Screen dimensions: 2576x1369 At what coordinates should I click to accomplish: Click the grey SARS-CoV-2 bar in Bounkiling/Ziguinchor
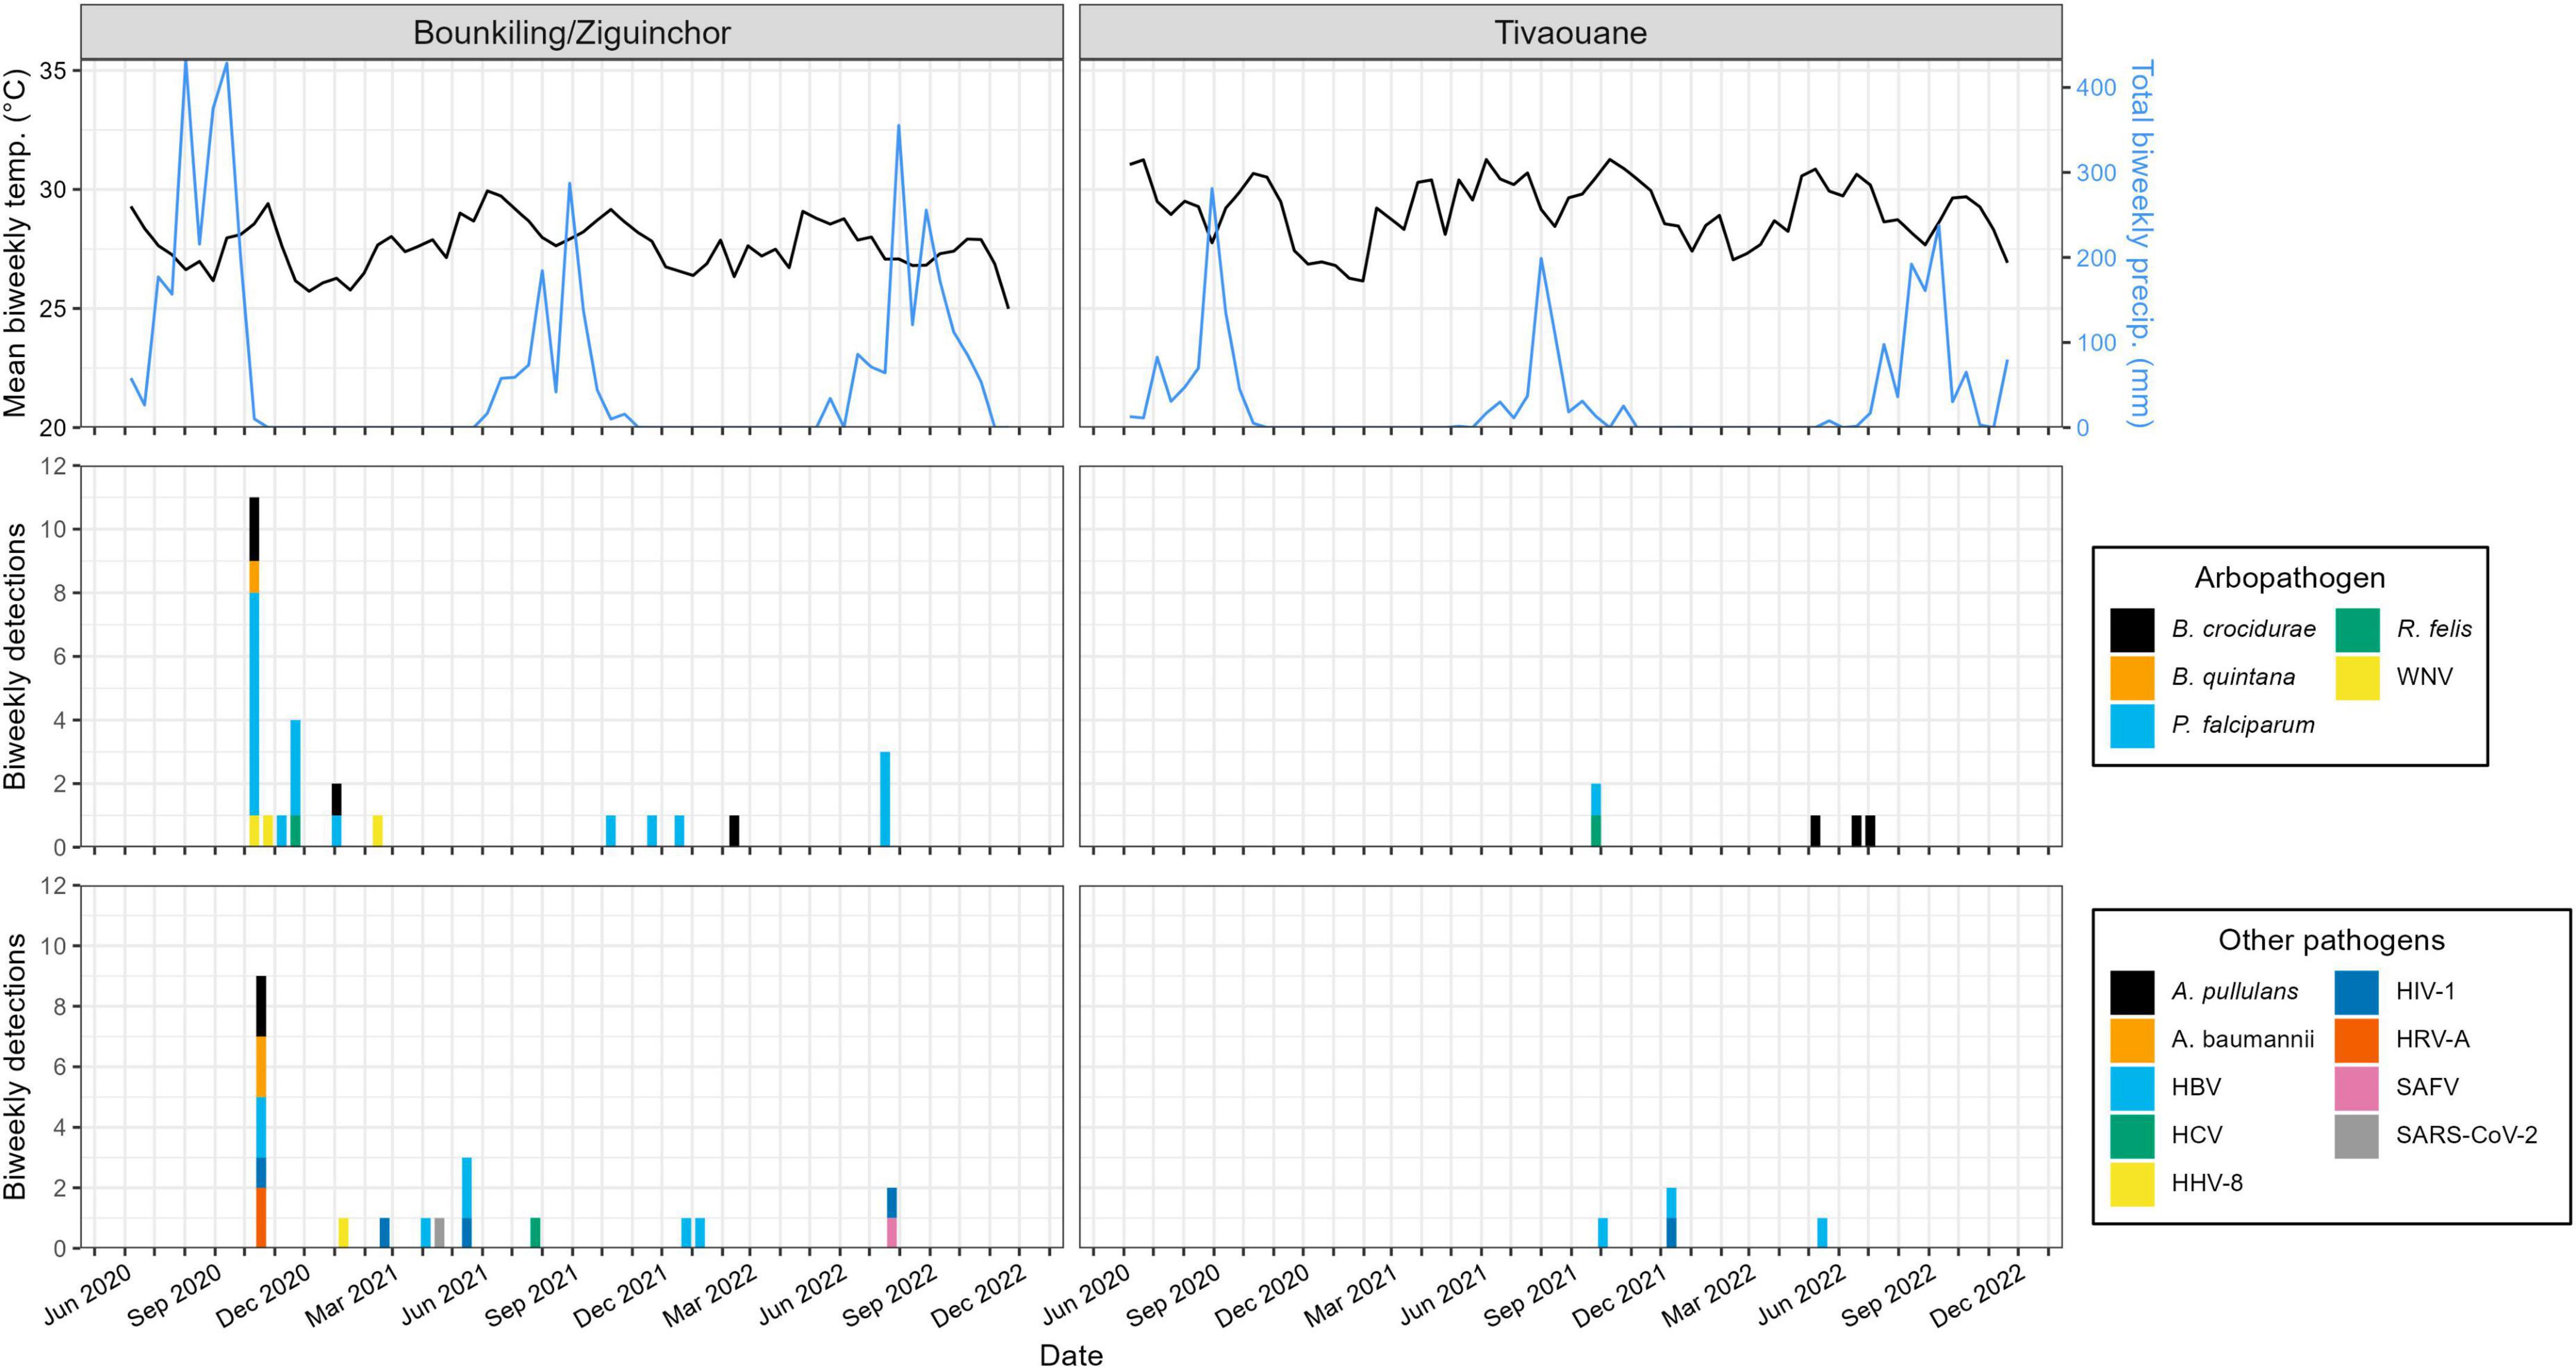pyautogui.click(x=439, y=1233)
